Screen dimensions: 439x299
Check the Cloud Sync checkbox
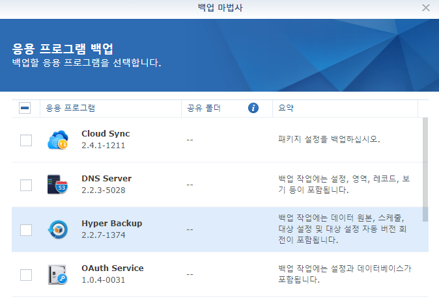tap(26, 140)
